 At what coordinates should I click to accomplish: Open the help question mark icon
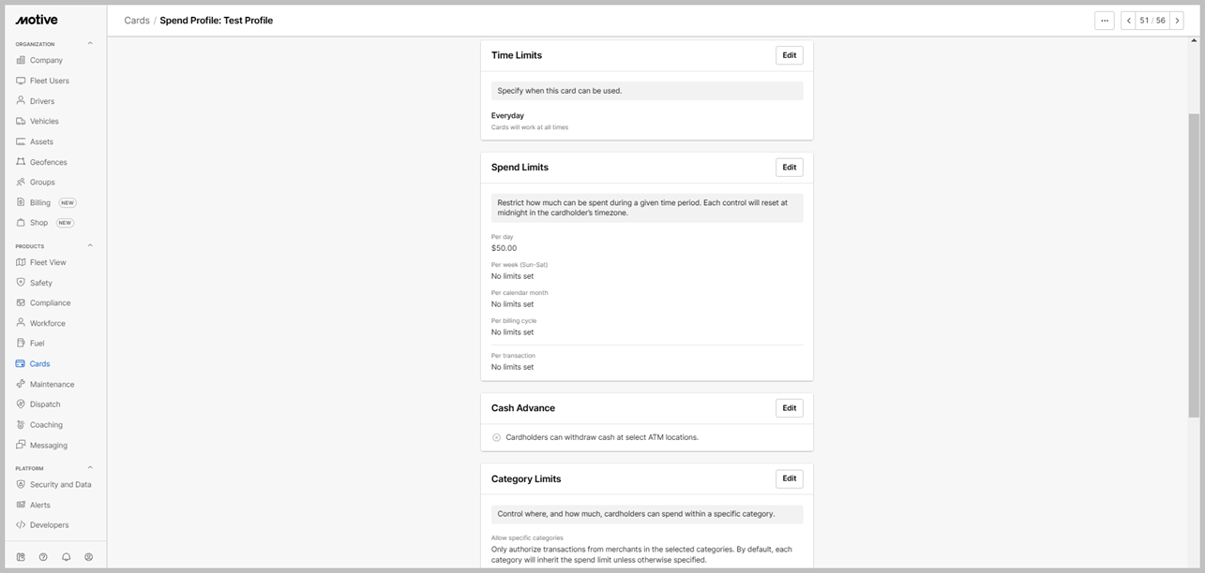[x=43, y=557]
